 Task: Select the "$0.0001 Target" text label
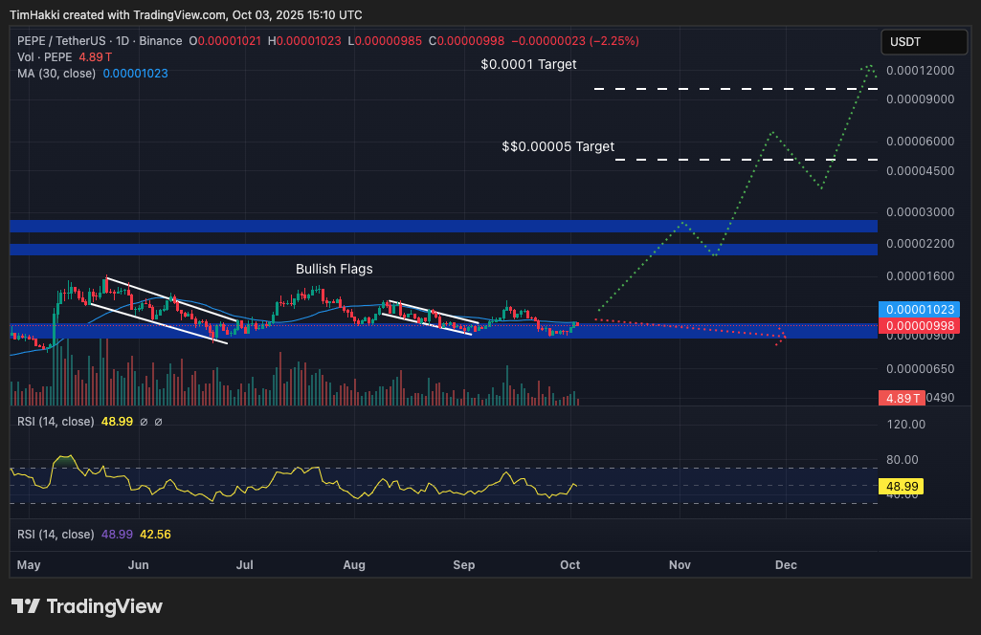point(528,64)
